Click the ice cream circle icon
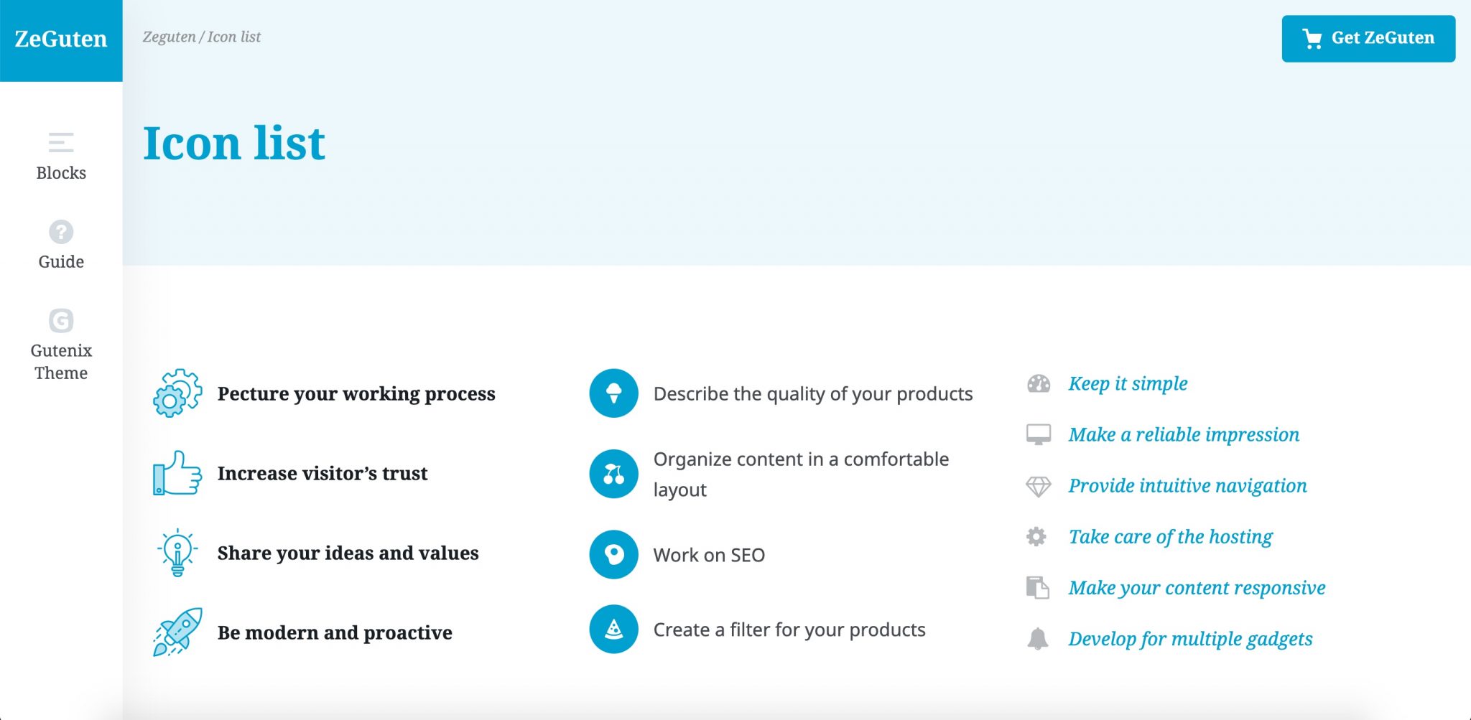Screen dimensions: 1471x720 [614, 393]
